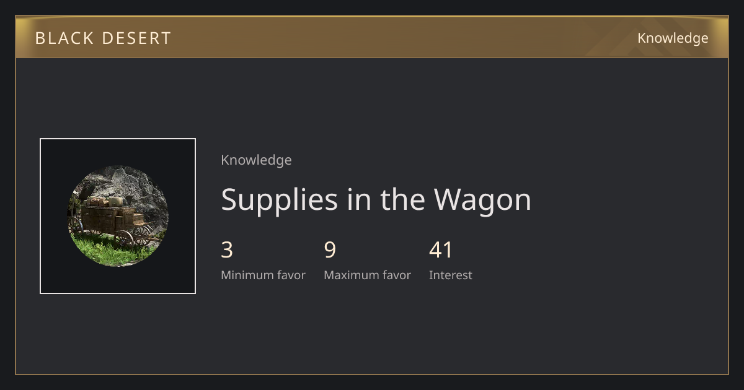Click the Maximum favor label
This screenshot has width=744, height=390.
pyautogui.click(x=367, y=275)
